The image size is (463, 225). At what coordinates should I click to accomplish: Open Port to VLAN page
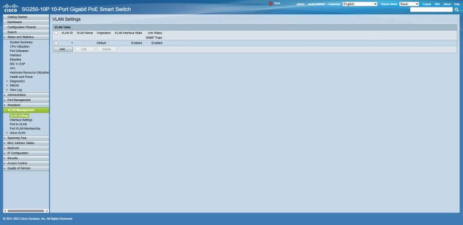18,124
